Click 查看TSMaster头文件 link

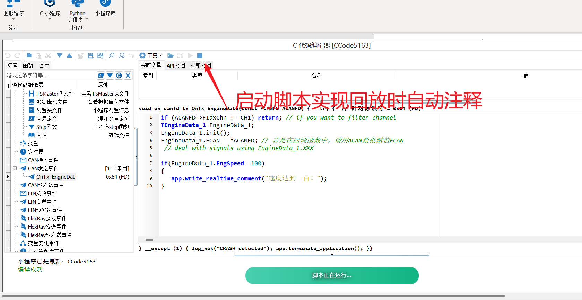(105, 94)
